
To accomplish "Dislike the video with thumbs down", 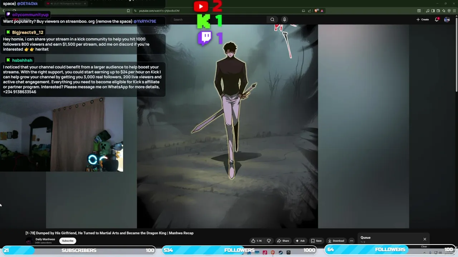I will [269, 241].
